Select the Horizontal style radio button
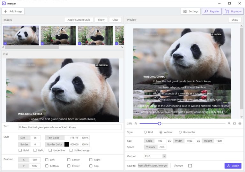 pyautogui.click(x=180, y=132)
